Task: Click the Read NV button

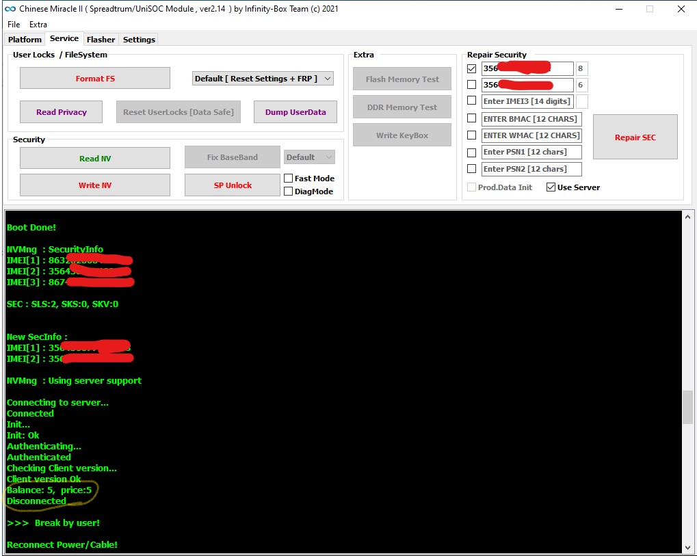Action: tap(94, 158)
